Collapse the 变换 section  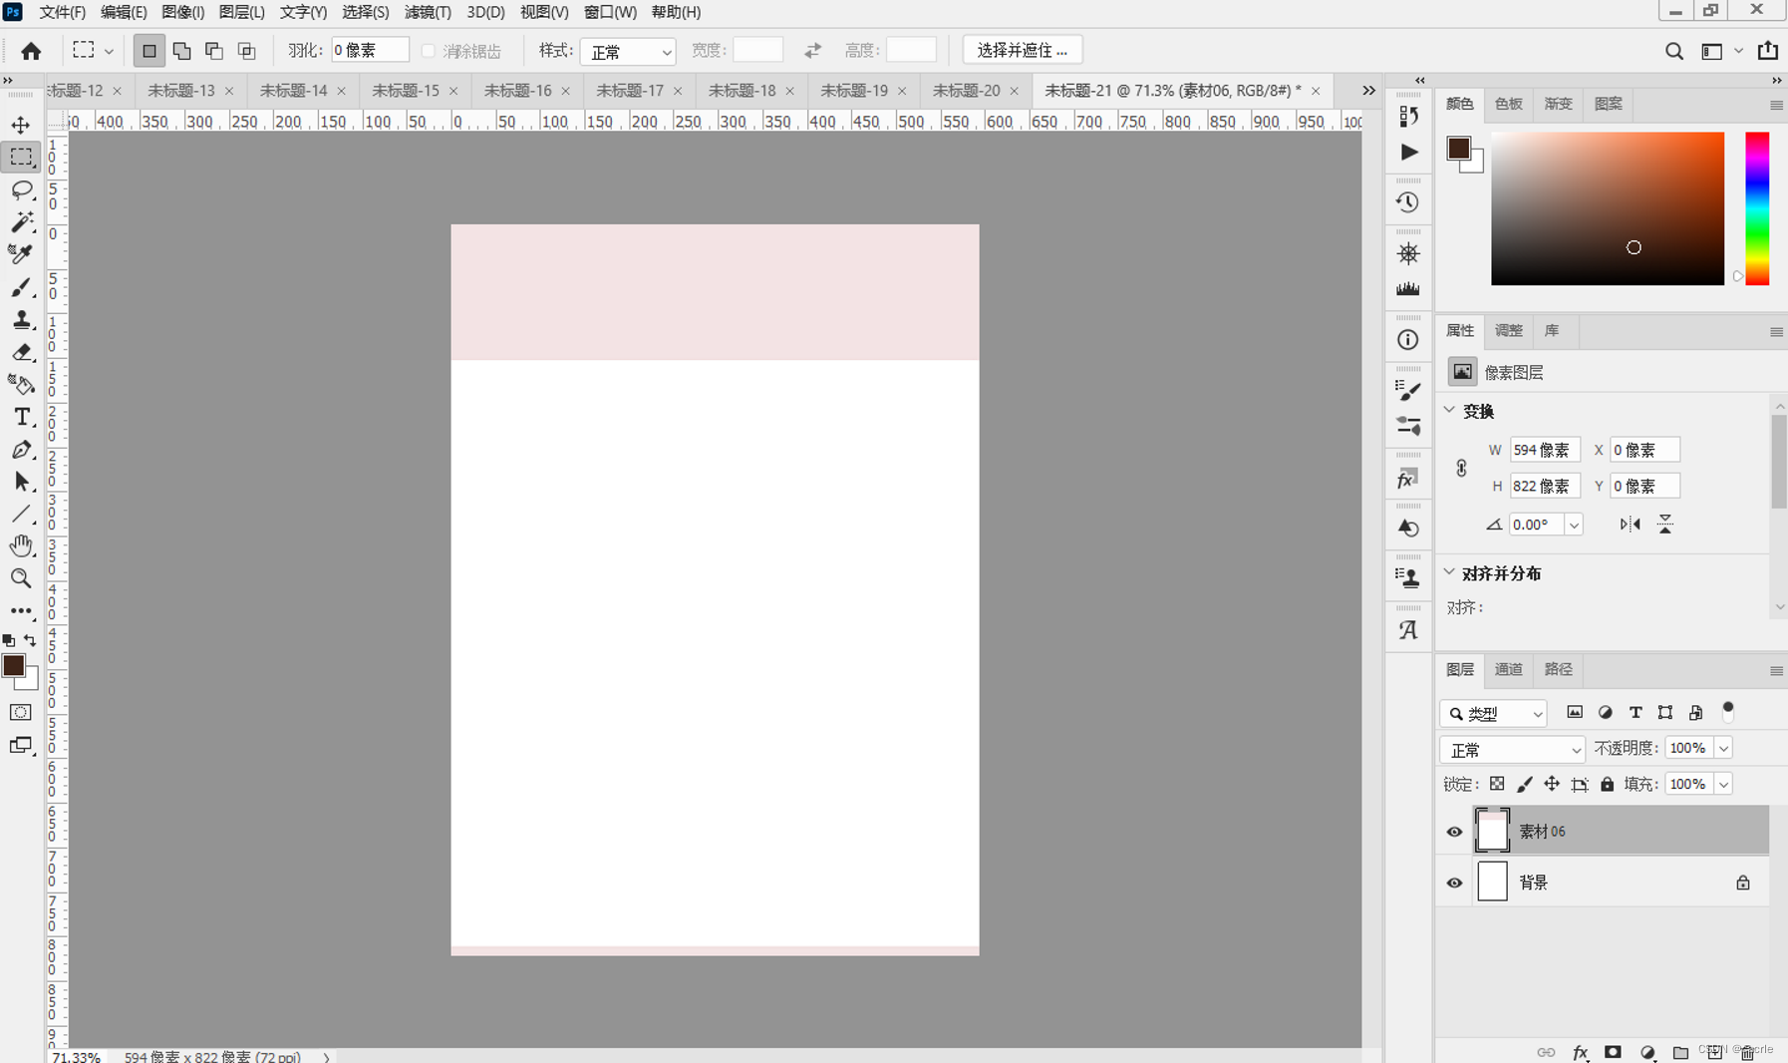click(x=1450, y=410)
